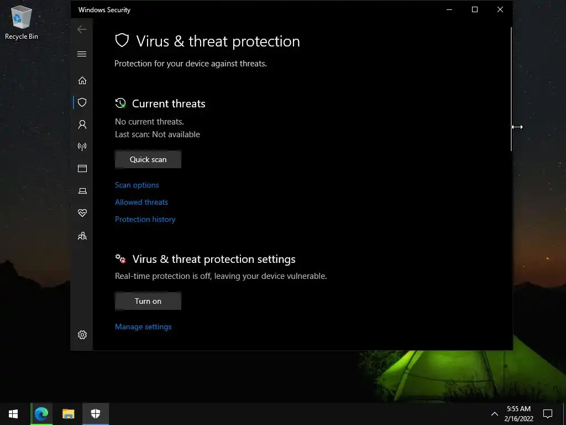Click 'Last scan: Not available' text
Screen dimensions: 566x425
[158, 134]
